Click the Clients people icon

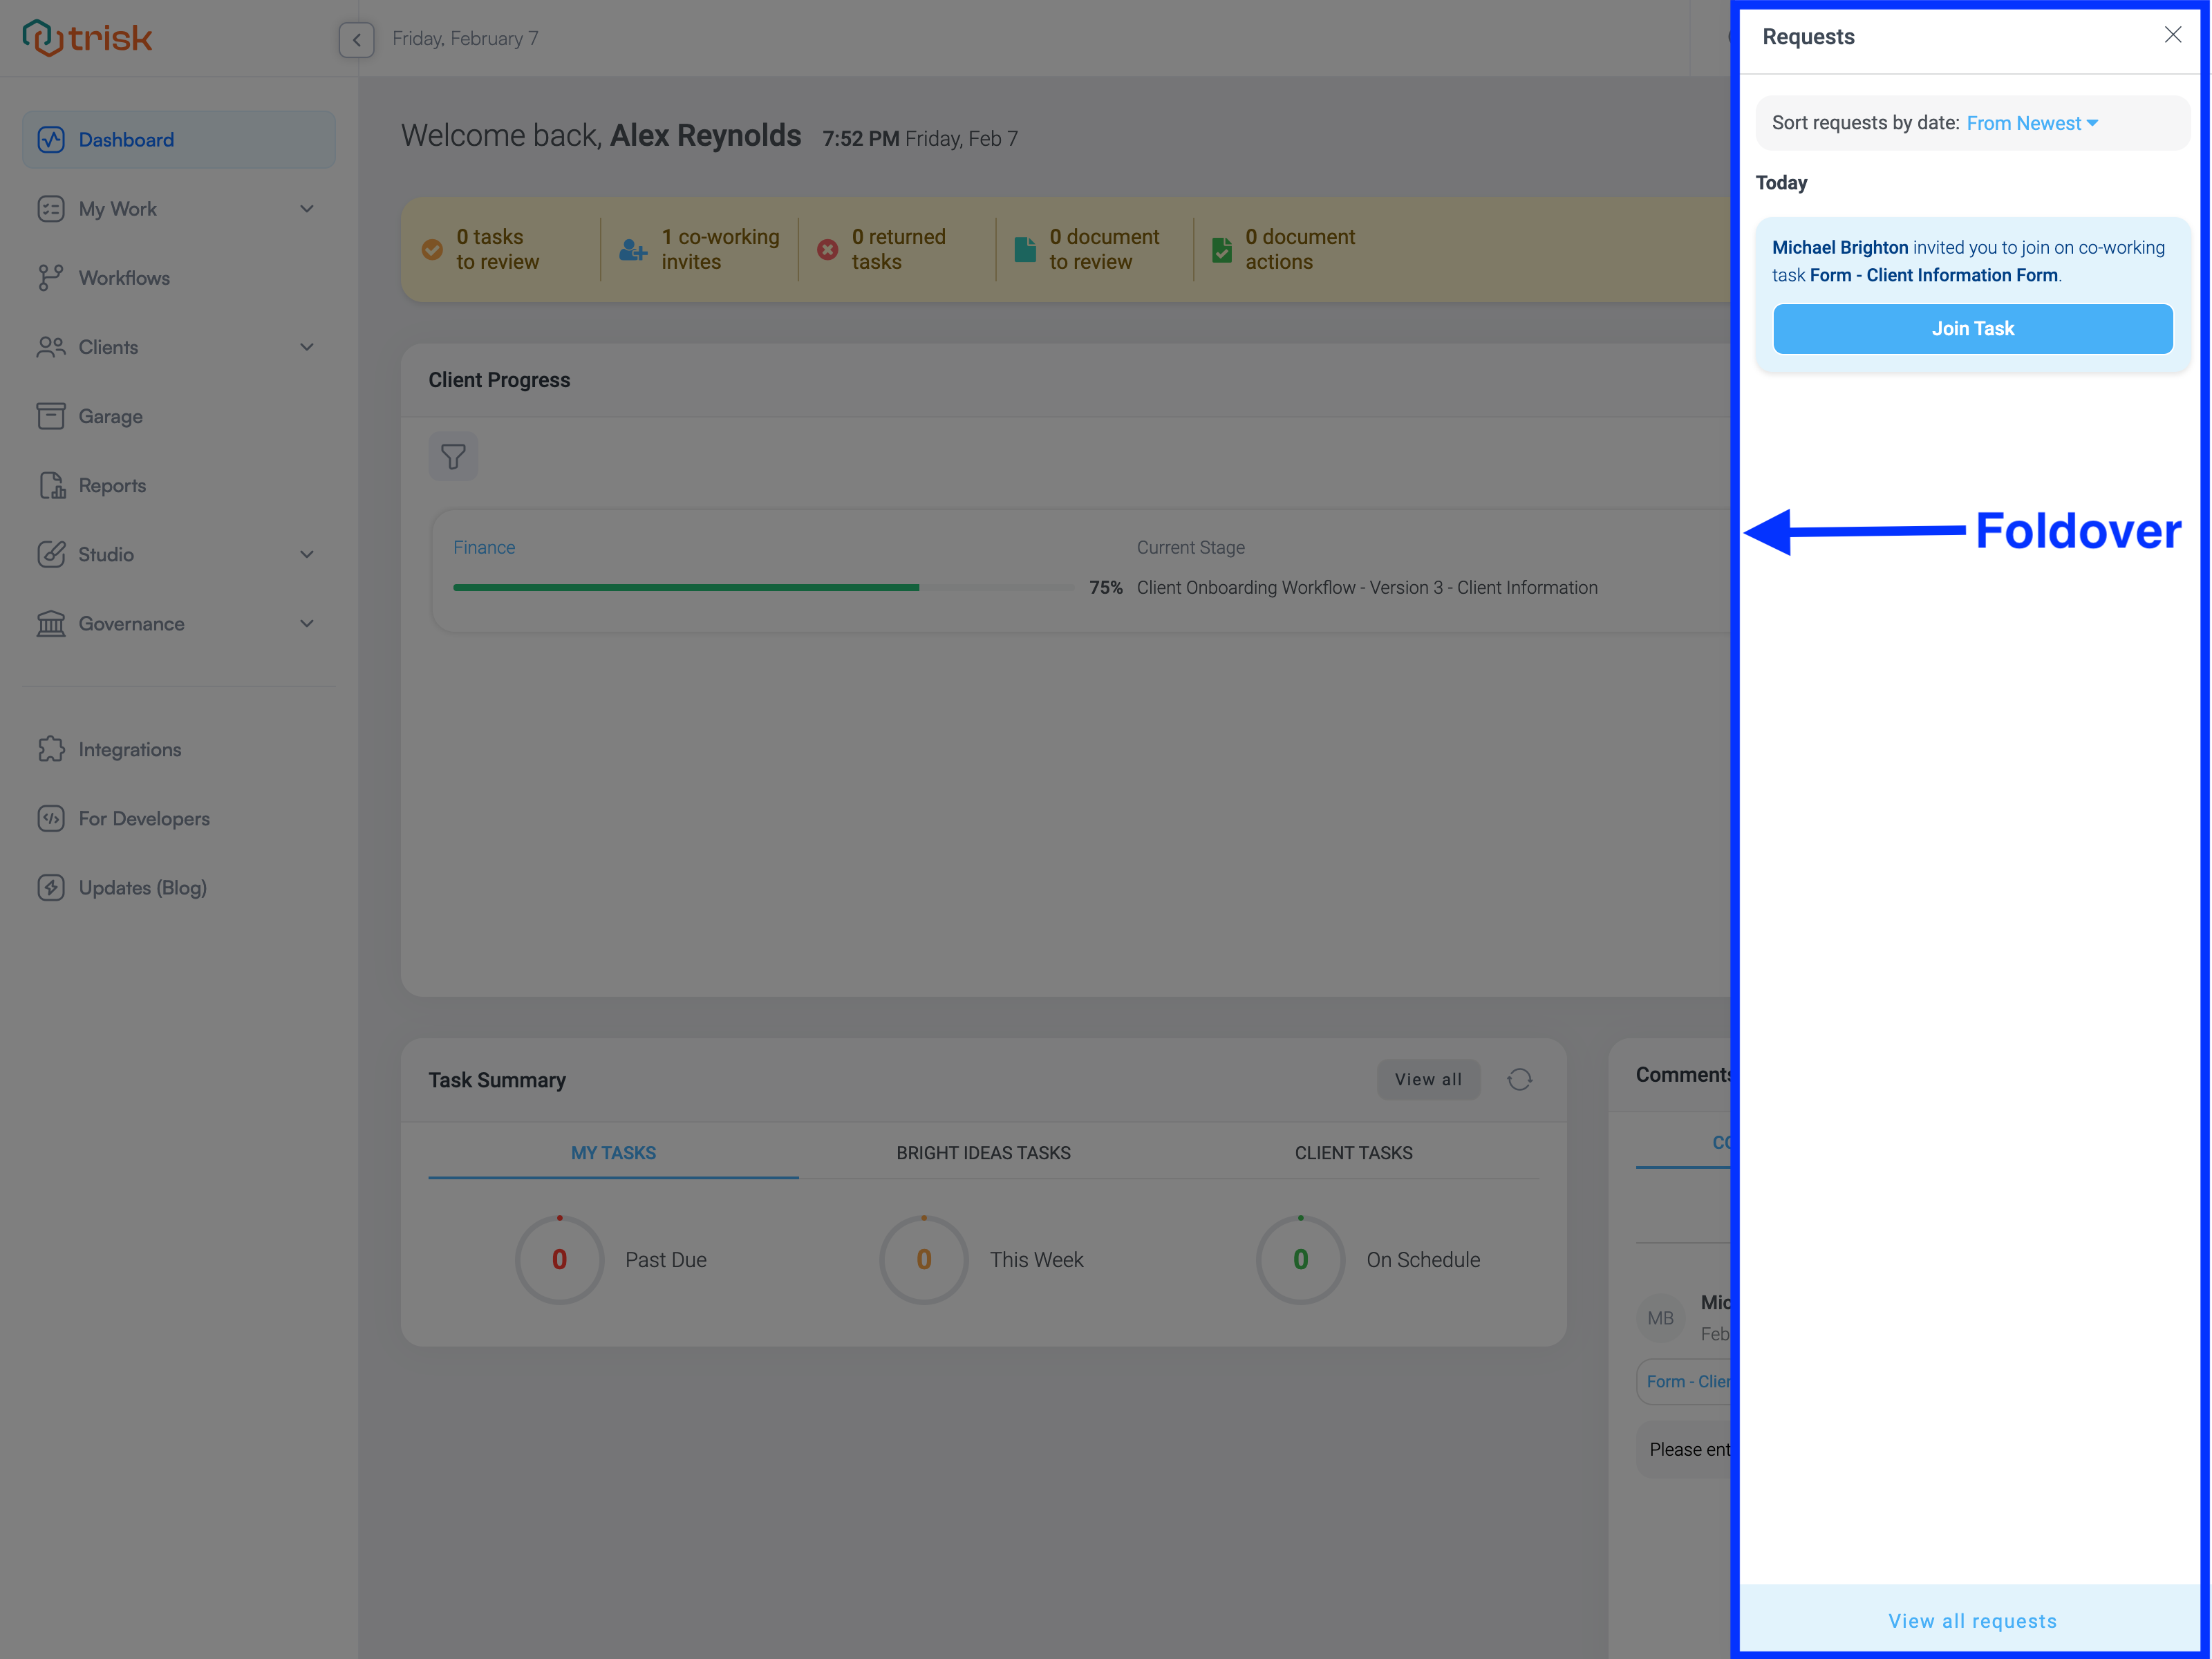(51, 347)
